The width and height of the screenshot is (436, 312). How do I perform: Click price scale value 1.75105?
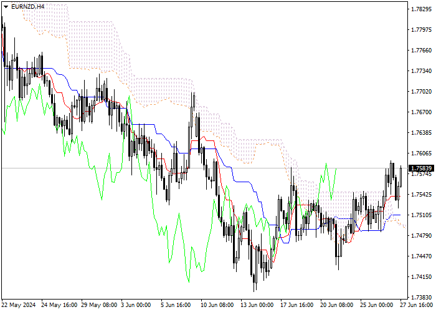pos(422,215)
